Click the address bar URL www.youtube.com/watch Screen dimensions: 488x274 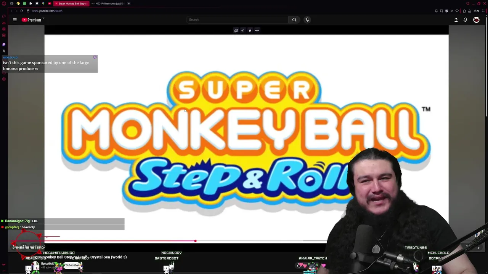pos(47,11)
